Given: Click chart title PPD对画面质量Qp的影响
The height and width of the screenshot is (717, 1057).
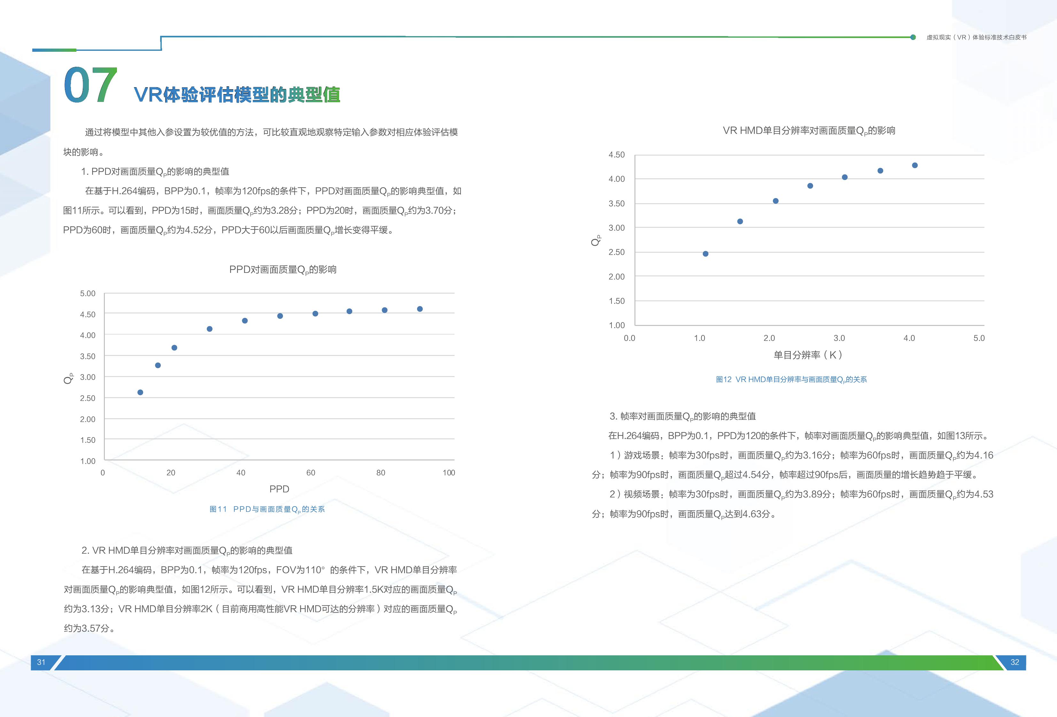Looking at the screenshot, I should [x=283, y=270].
